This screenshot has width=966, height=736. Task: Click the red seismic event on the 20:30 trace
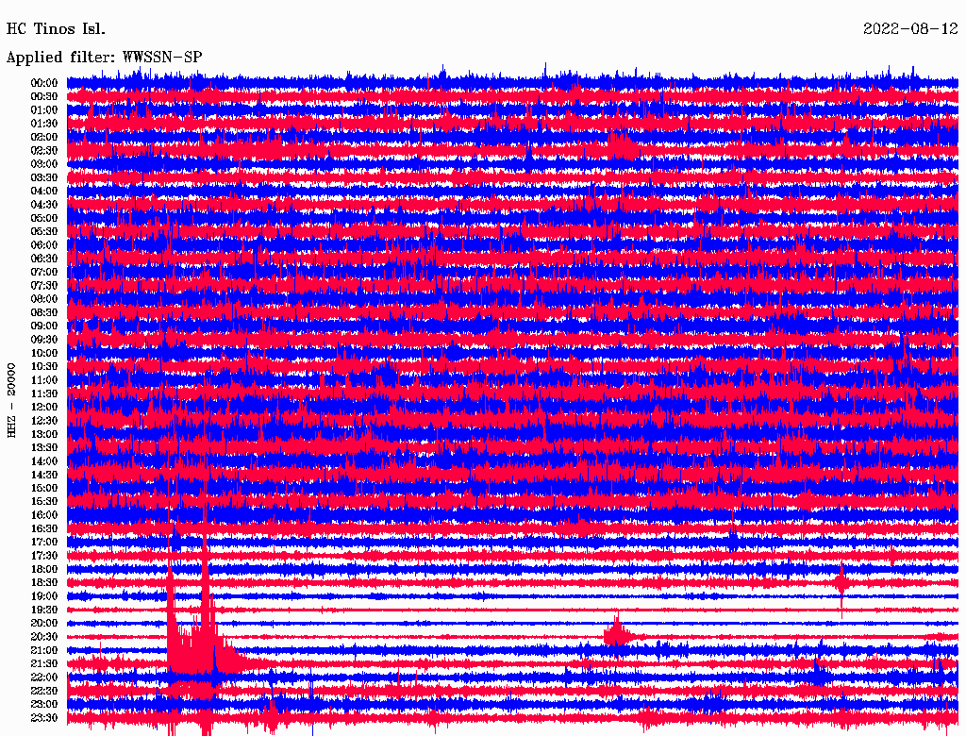tap(618, 633)
